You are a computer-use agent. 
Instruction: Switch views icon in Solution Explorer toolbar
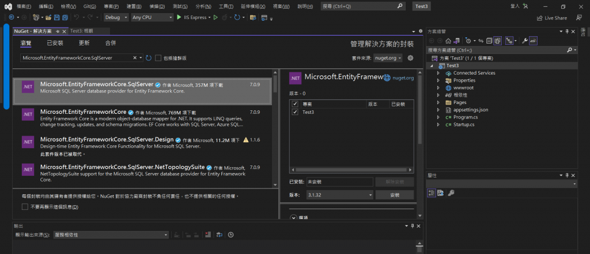456,41
